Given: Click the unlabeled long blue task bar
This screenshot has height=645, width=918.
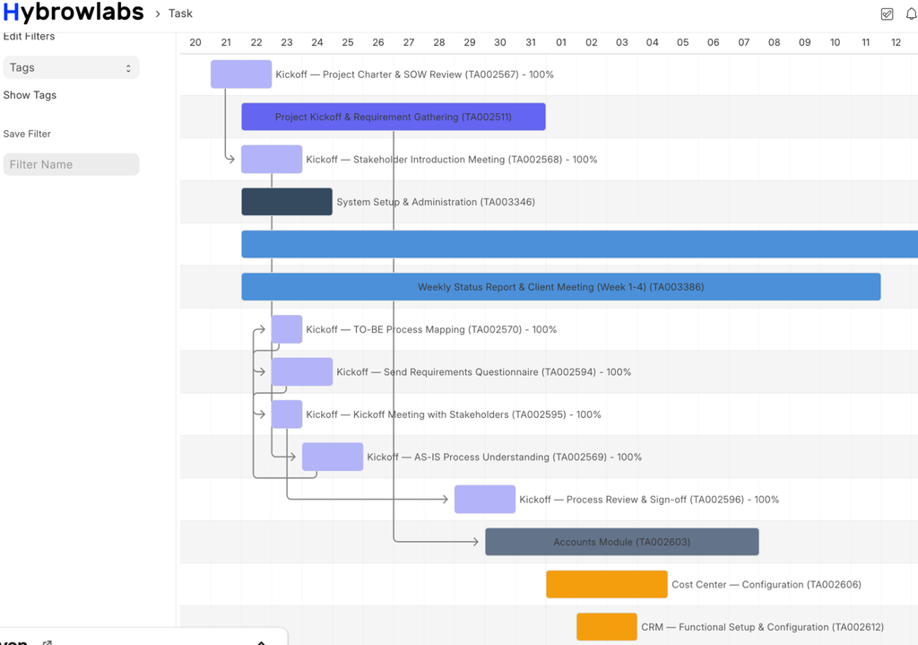Looking at the screenshot, I should (580, 244).
